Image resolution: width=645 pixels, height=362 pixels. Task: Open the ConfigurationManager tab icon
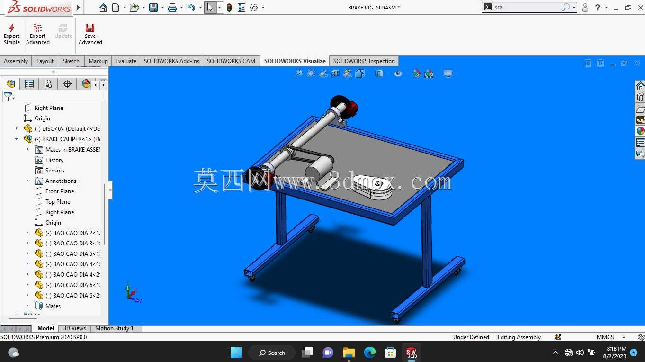point(48,84)
